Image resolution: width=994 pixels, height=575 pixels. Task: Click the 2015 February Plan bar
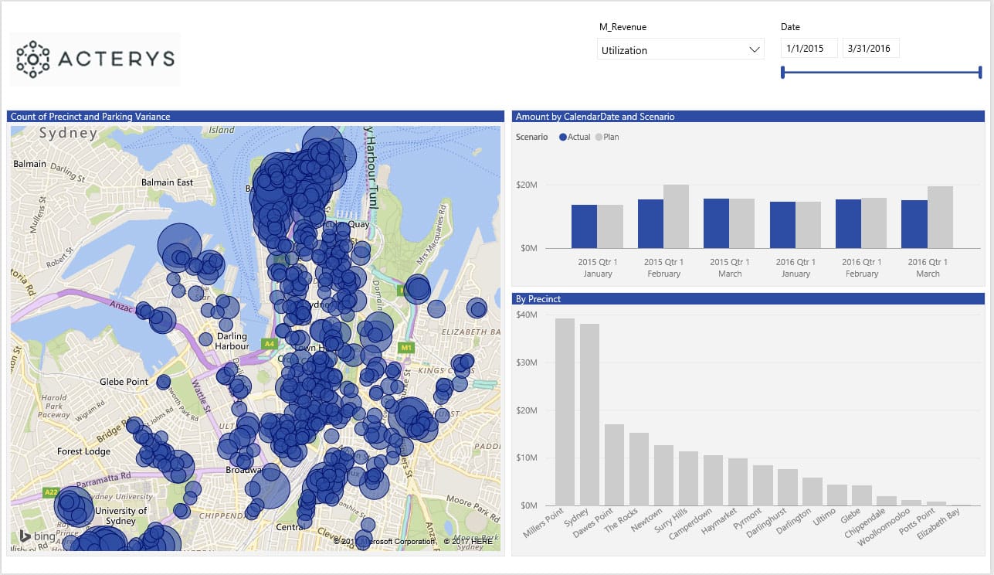coord(677,216)
